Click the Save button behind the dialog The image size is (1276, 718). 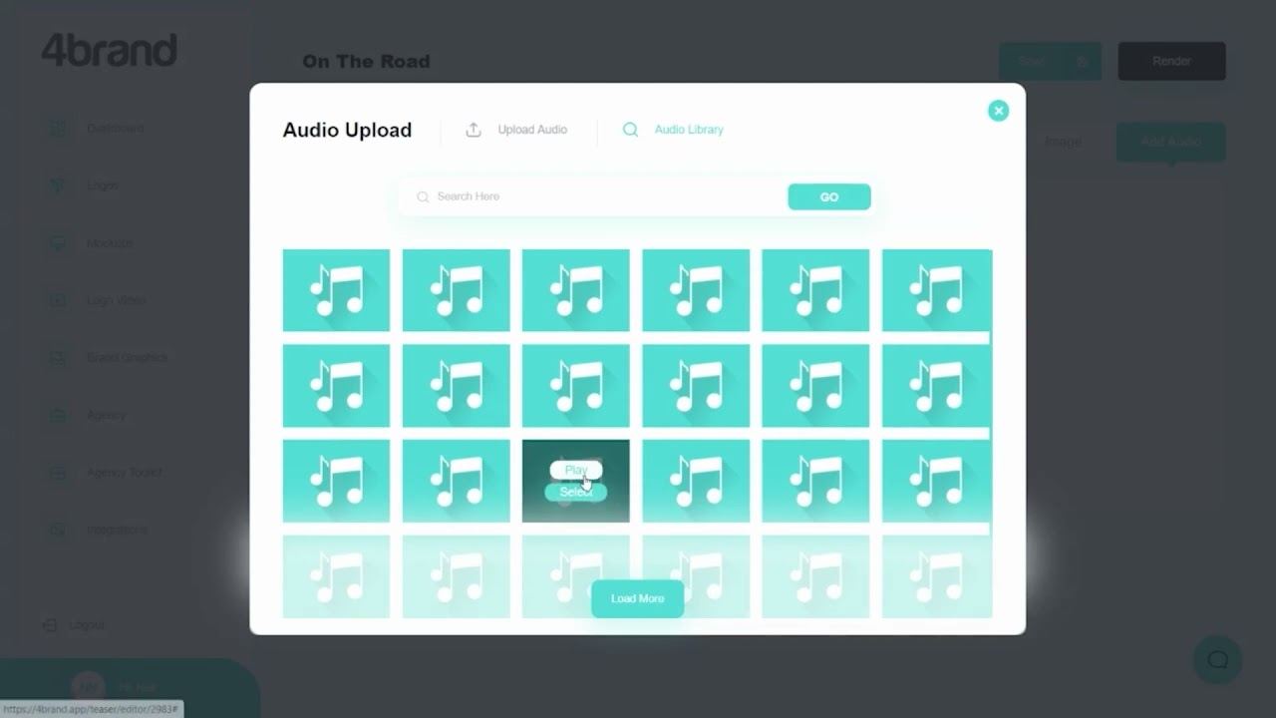pos(1050,61)
